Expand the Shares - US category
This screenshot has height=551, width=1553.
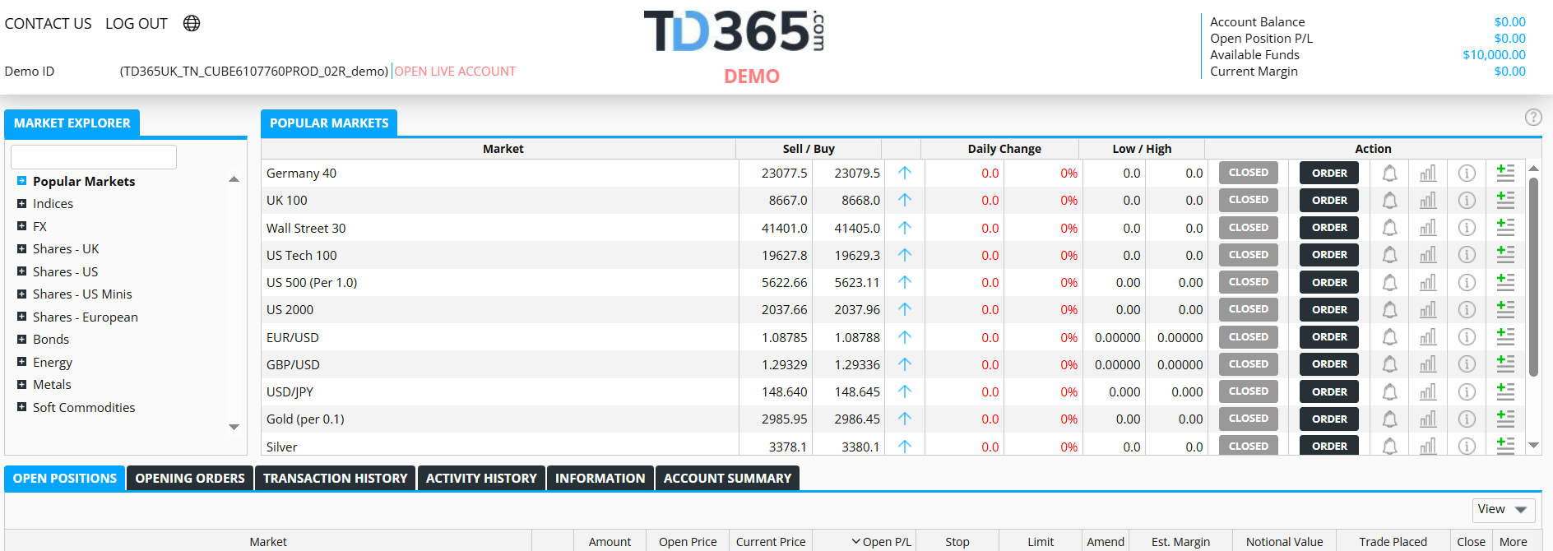(x=21, y=272)
